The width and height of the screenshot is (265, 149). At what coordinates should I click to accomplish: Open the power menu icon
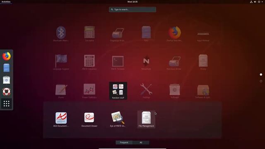pos(259,2)
